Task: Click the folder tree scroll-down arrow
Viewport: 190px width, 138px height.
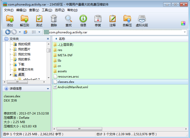Action: click(49, 78)
